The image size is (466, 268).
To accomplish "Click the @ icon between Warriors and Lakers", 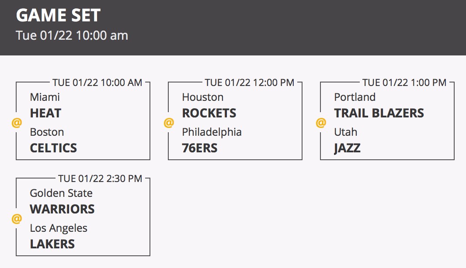I will click(x=17, y=219).
